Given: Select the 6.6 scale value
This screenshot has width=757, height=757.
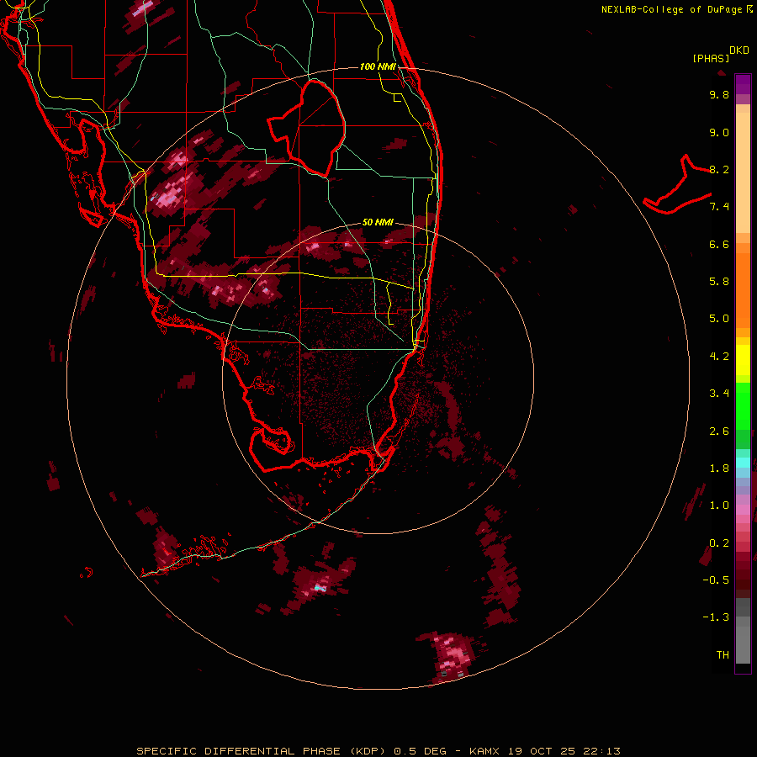Looking at the screenshot, I should pyautogui.click(x=719, y=244).
